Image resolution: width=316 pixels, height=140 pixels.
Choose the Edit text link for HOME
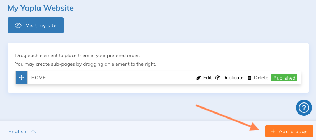point(208,77)
